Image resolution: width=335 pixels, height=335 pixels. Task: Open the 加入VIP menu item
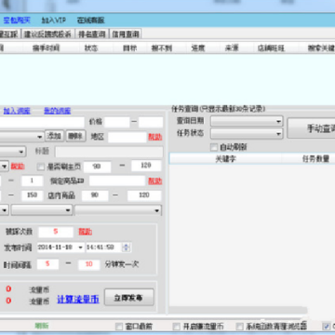point(54,20)
